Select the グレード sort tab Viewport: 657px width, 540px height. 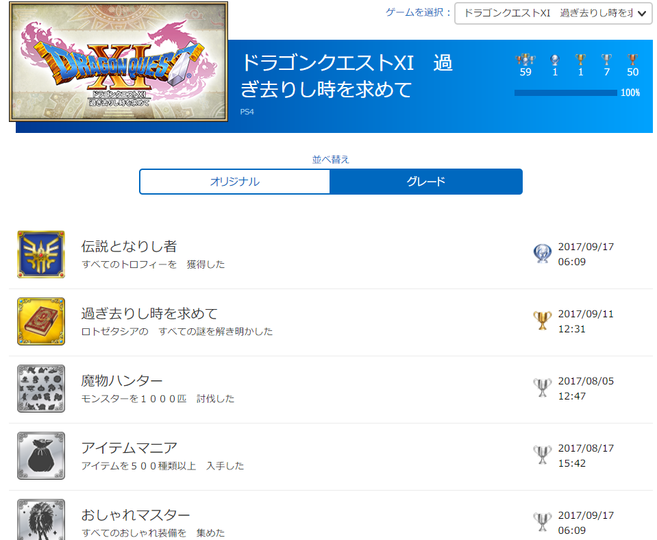tap(425, 182)
